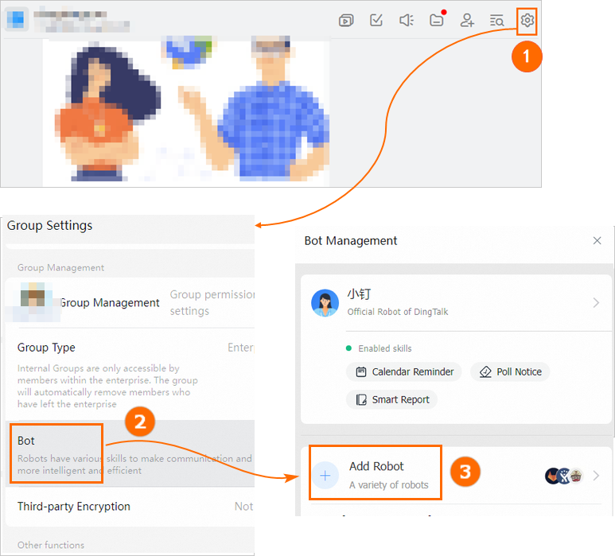Open chat history search icon
The height and width of the screenshot is (556, 615).
click(496, 21)
